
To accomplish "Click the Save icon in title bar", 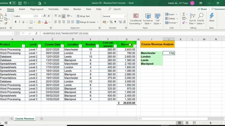I will tap(20, 3).
